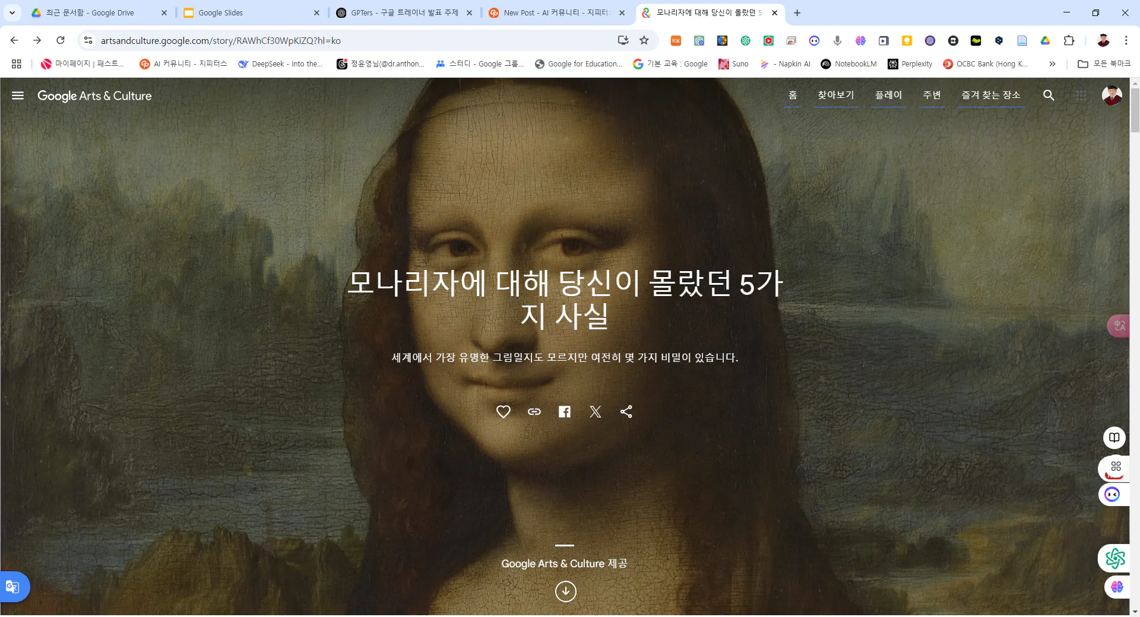Open the 찾아보기 navigation item
Viewport: 1140px width, 617px height.
pyautogui.click(x=835, y=95)
